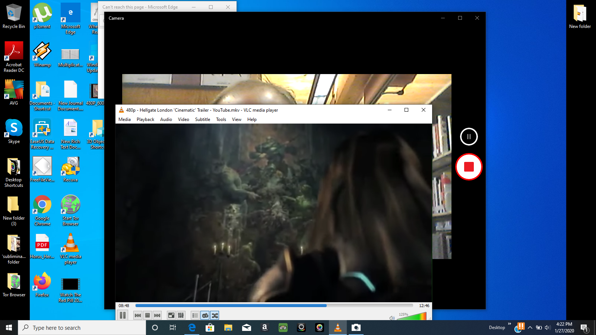Select Recycle Bin desktop icon
The height and width of the screenshot is (335, 596).
(14, 16)
